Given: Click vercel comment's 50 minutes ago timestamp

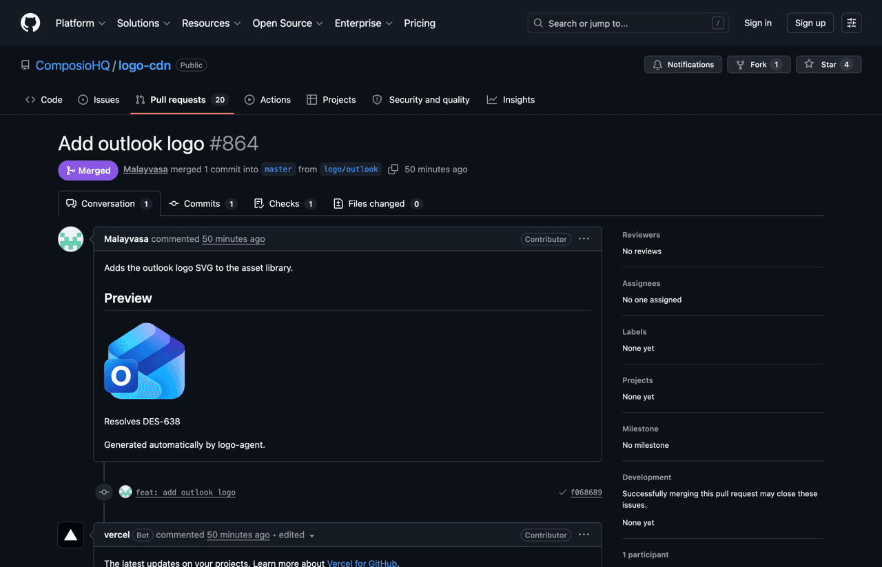Looking at the screenshot, I should (x=238, y=535).
